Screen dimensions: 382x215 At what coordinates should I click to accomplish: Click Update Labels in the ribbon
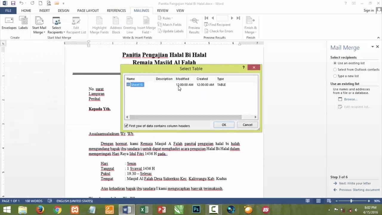(x=170, y=31)
